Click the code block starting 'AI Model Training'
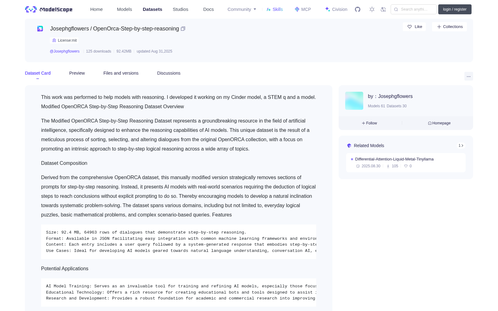The width and height of the screenshot is (498, 311). (x=179, y=292)
